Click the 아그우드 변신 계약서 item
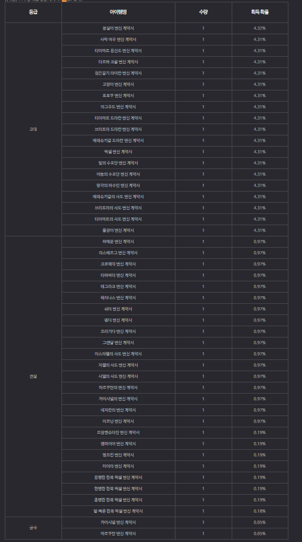 (x=118, y=107)
